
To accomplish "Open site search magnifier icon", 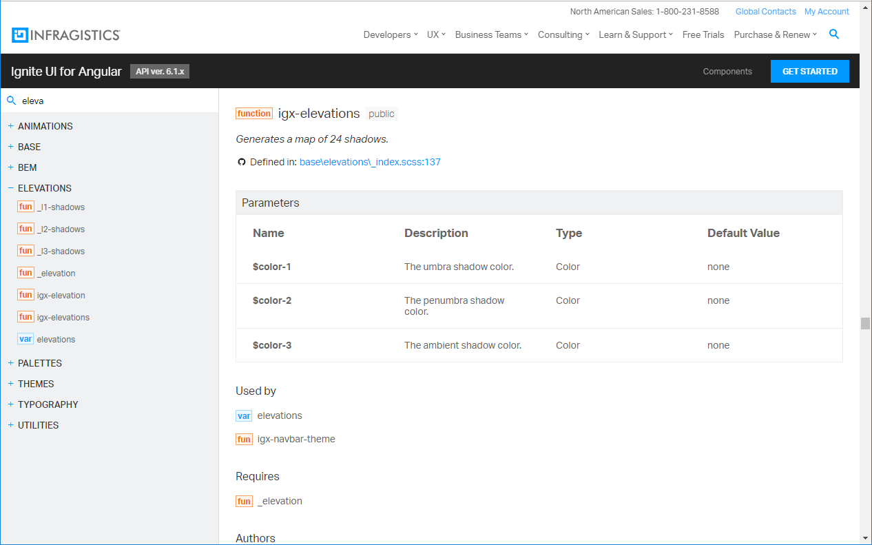I will click(x=834, y=34).
